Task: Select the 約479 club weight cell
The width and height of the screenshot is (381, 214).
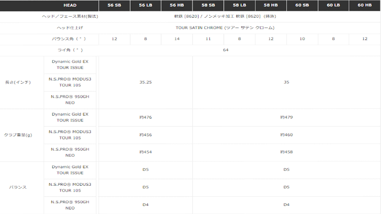Action: 286,117
